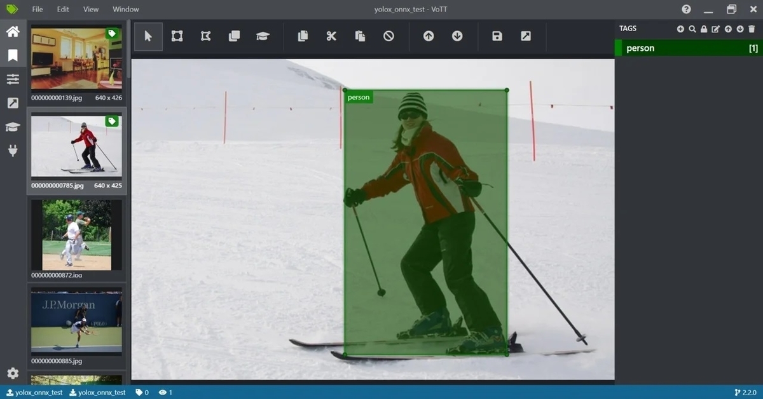Screen dimensions: 763x399
Task: Edit the selected tag pencil icon
Action: coord(716,29)
